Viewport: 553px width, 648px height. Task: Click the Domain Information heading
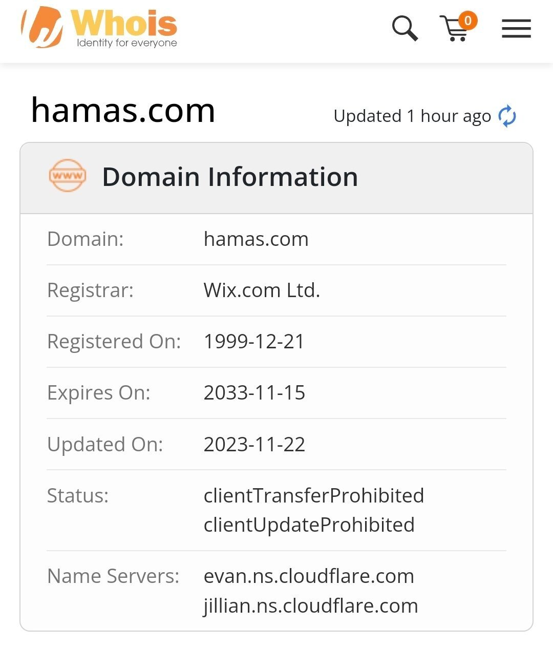(x=230, y=177)
